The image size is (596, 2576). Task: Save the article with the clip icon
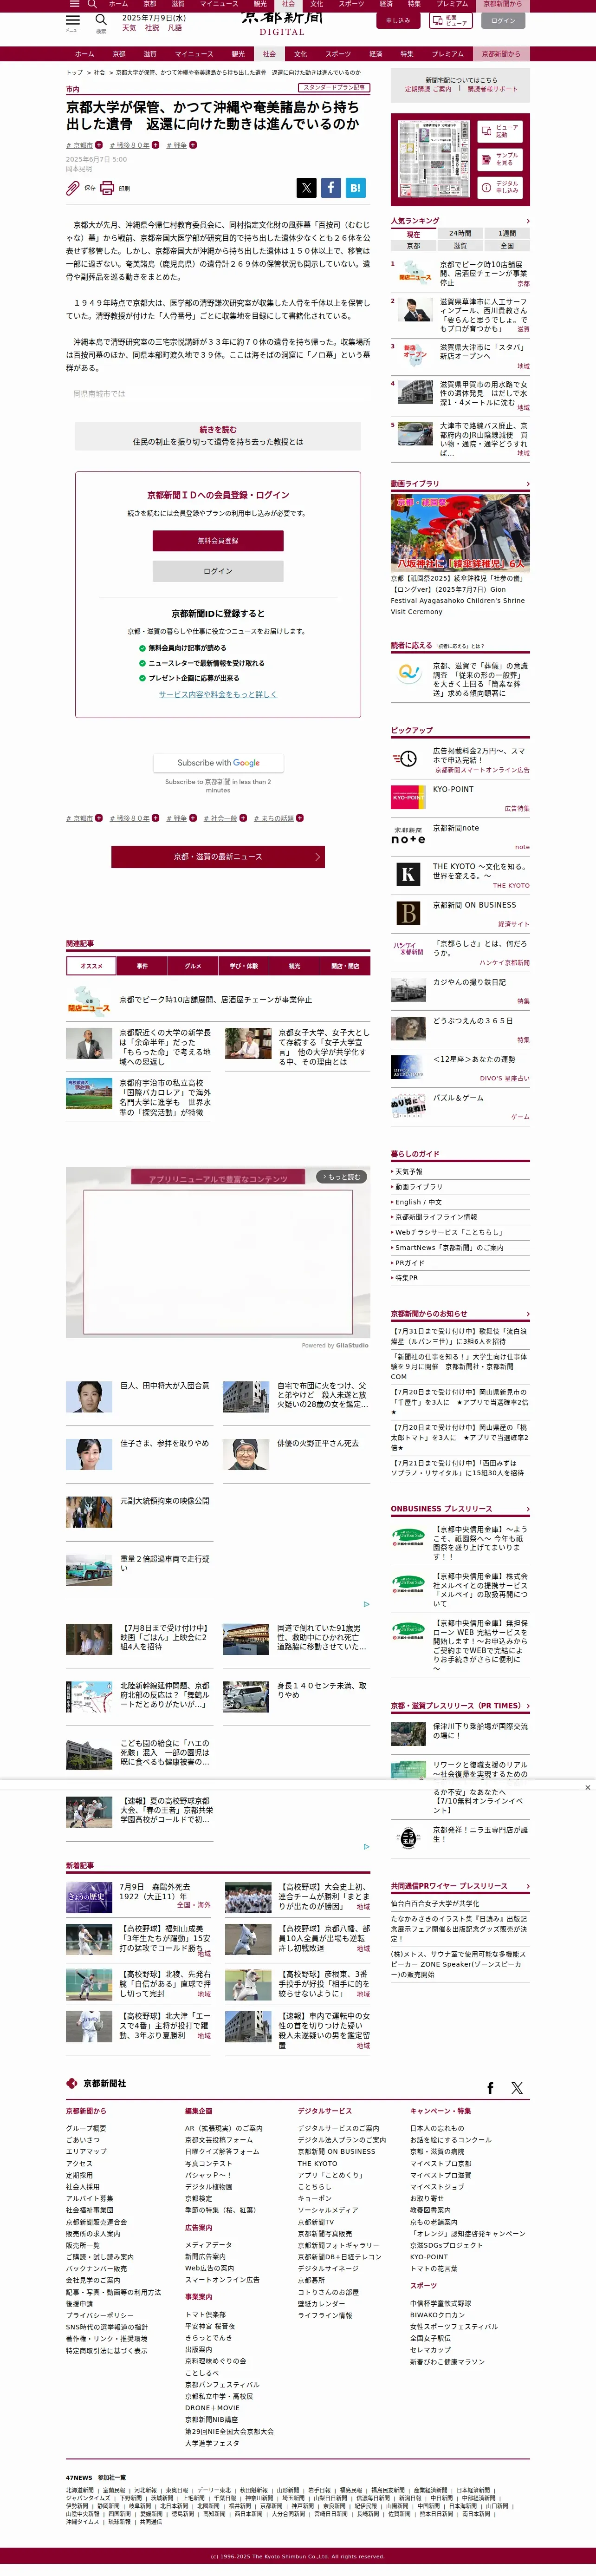coord(73,188)
